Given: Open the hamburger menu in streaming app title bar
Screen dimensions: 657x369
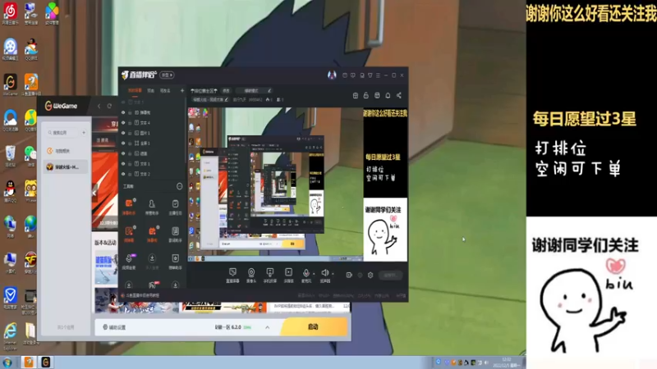Looking at the screenshot, I should [378, 75].
